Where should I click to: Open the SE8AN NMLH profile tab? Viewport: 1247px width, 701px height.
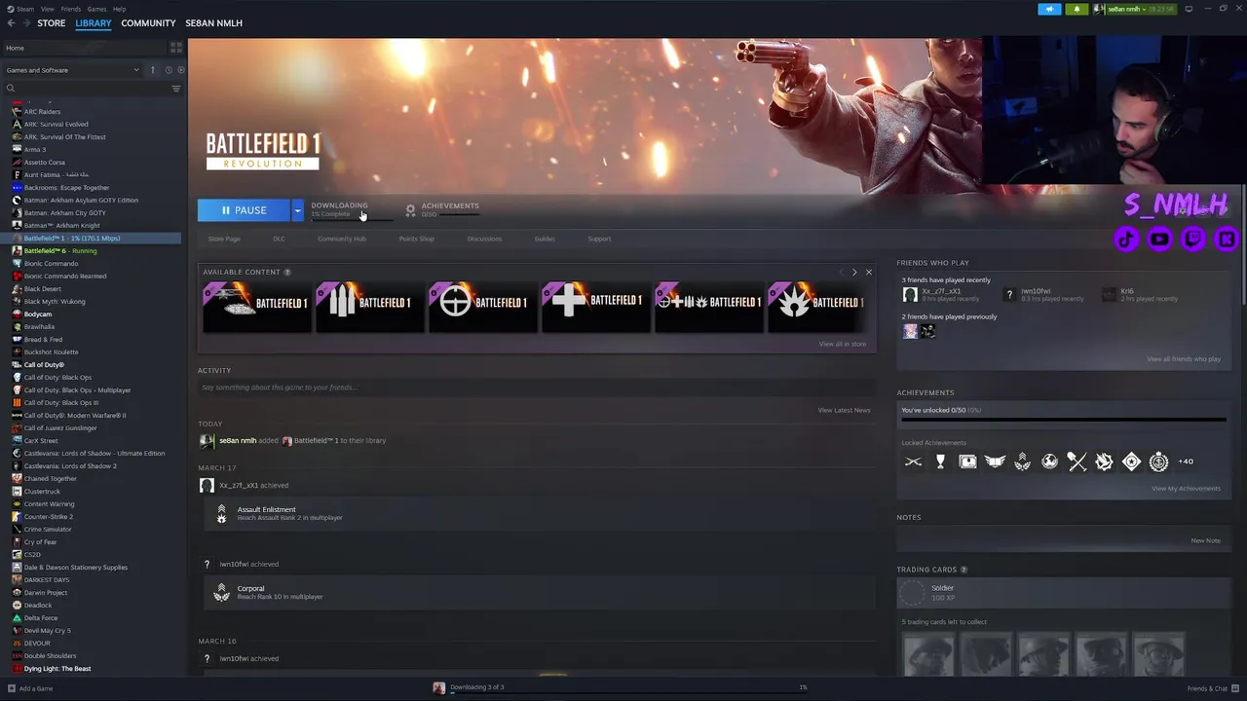[x=213, y=23]
